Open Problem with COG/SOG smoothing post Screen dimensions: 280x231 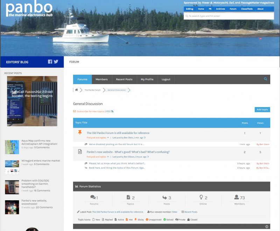point(35,184)
